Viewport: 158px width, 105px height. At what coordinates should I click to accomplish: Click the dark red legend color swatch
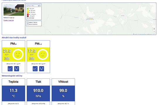(28, 16)
